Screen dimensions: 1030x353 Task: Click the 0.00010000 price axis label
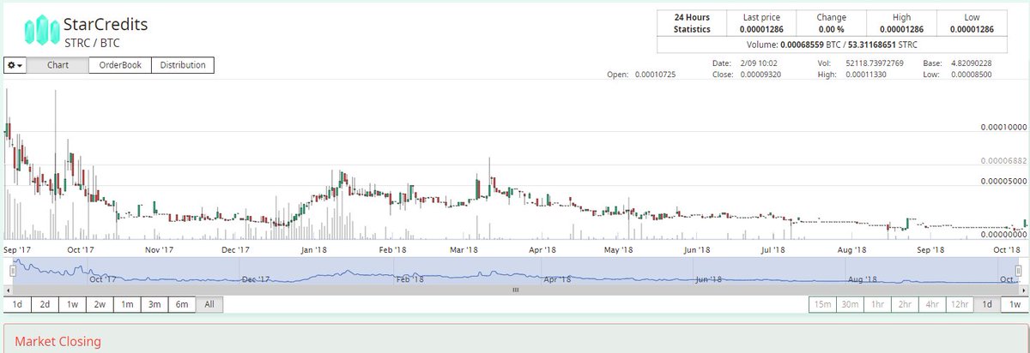point(1003,127)
